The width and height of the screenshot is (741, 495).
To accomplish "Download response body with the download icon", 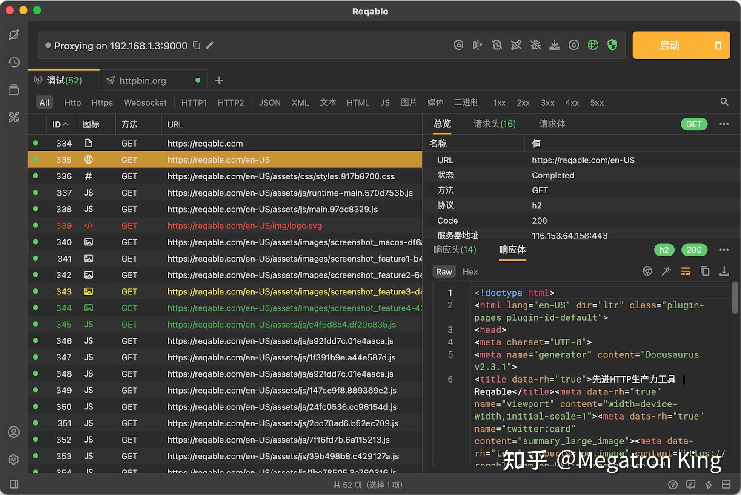I will pos(724,271).
